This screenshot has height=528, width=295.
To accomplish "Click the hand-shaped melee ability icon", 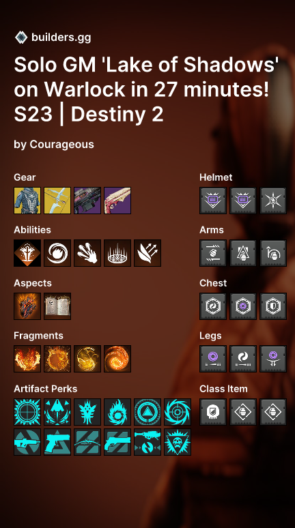I will click(x=87, y=253).
